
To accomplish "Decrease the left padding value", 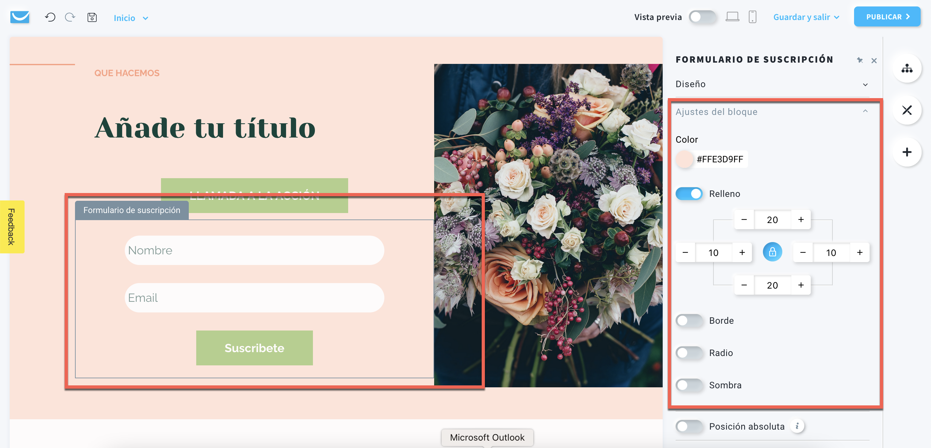I will pyautogui.click(x=685, y=252).
